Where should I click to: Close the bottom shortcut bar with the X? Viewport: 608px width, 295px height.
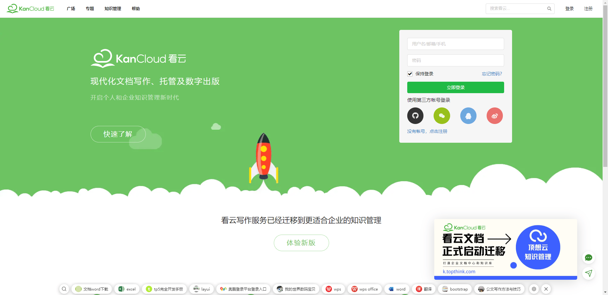click(546, 289)
